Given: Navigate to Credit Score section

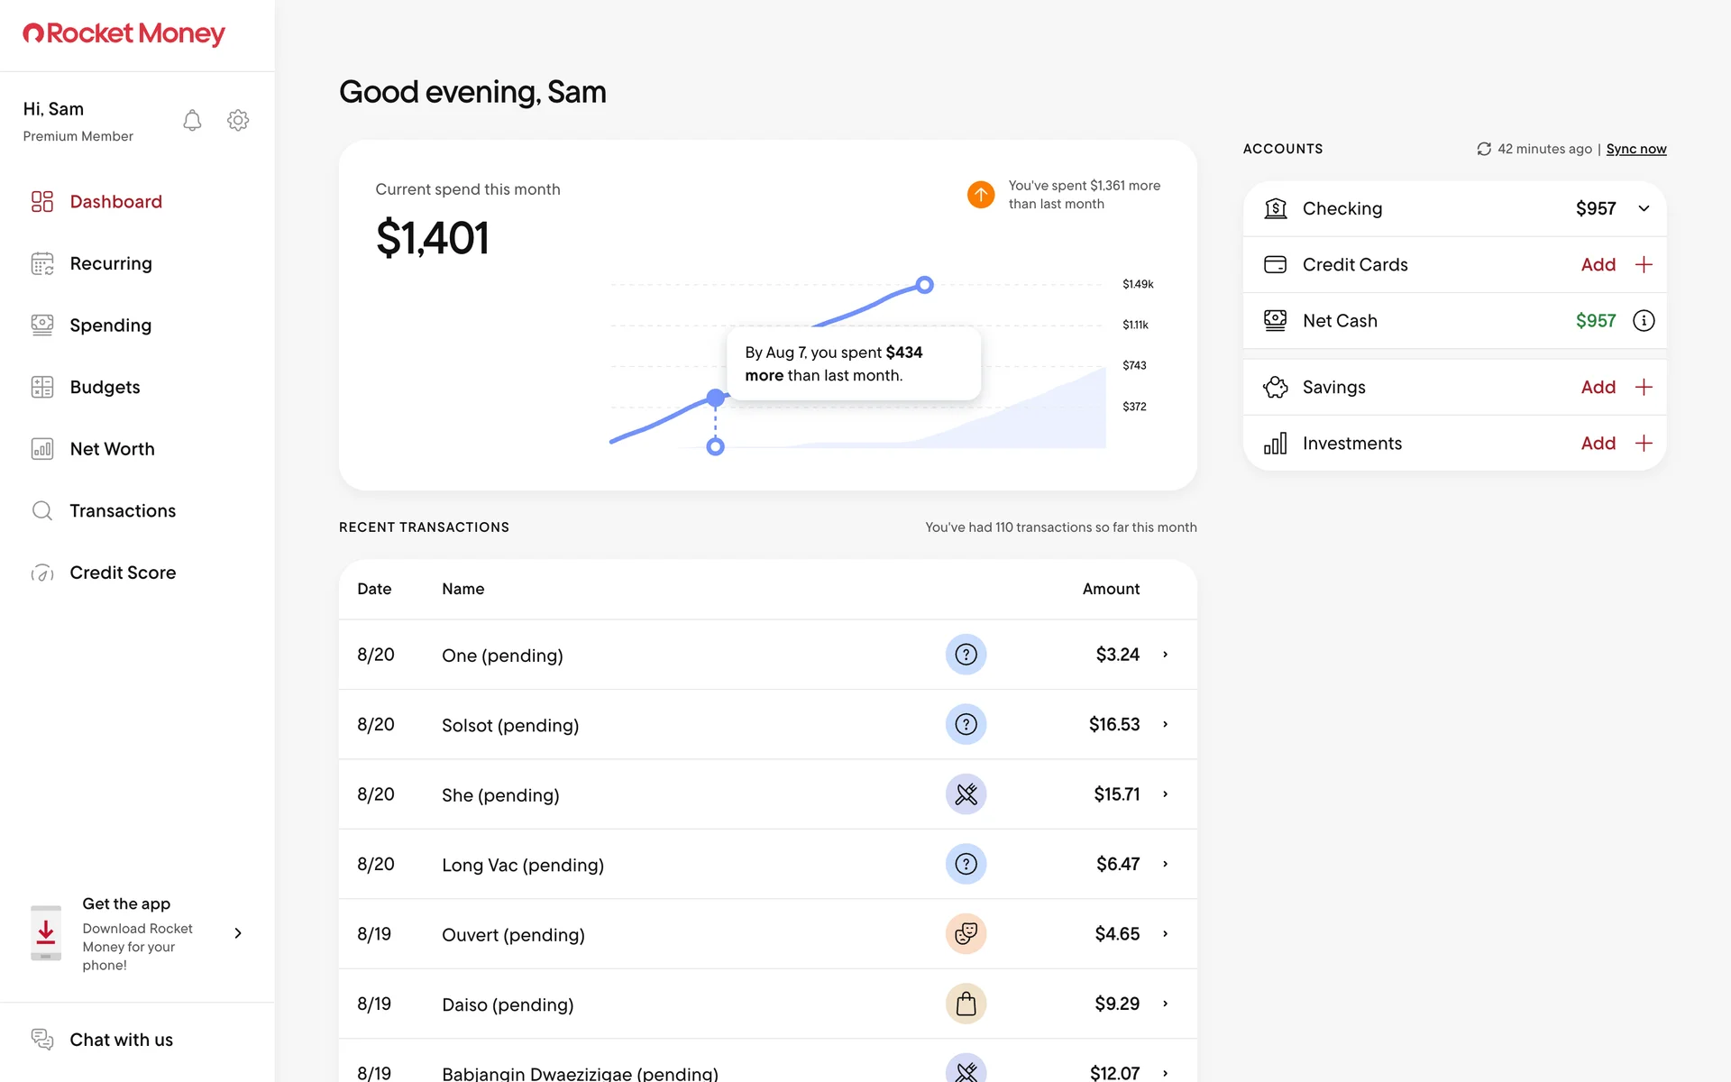Looking at the screenshot, I should (123, 573).
